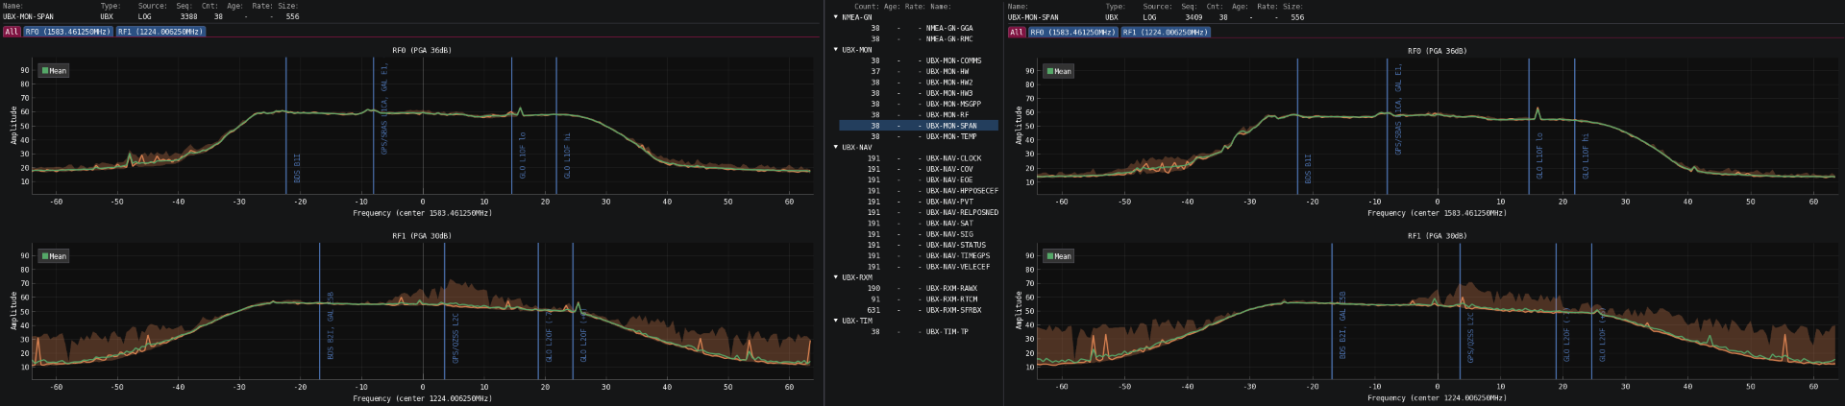The image size is (1845, 406).
Task: Collapse the NMEA-GN message group
Action: coord(836,17)
